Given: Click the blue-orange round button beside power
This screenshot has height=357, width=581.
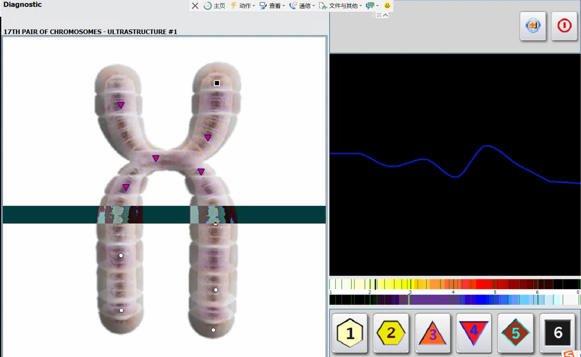Looking at the screenshot, I should click(x=533, y=26).
